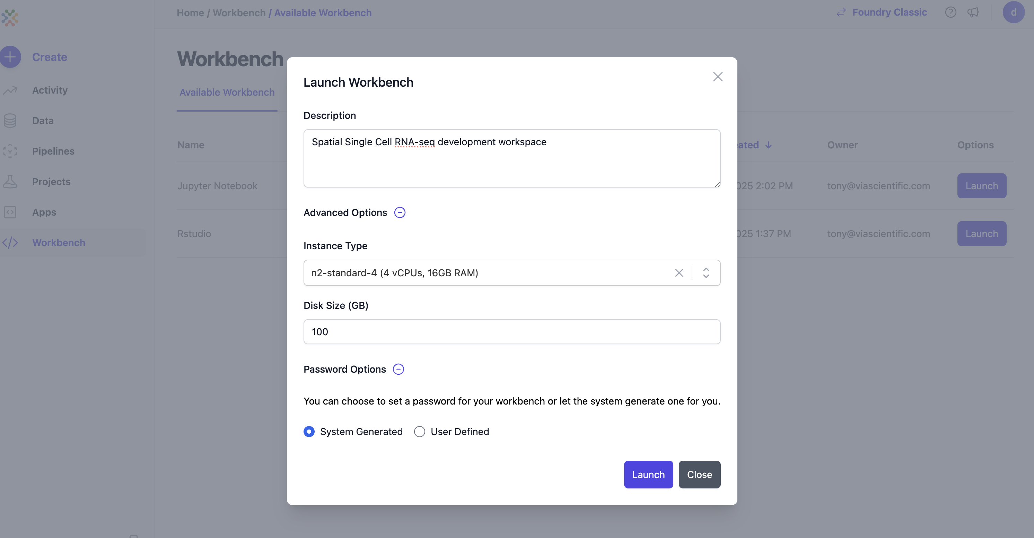Collapse the Advanced Options section

coord(400,212)
